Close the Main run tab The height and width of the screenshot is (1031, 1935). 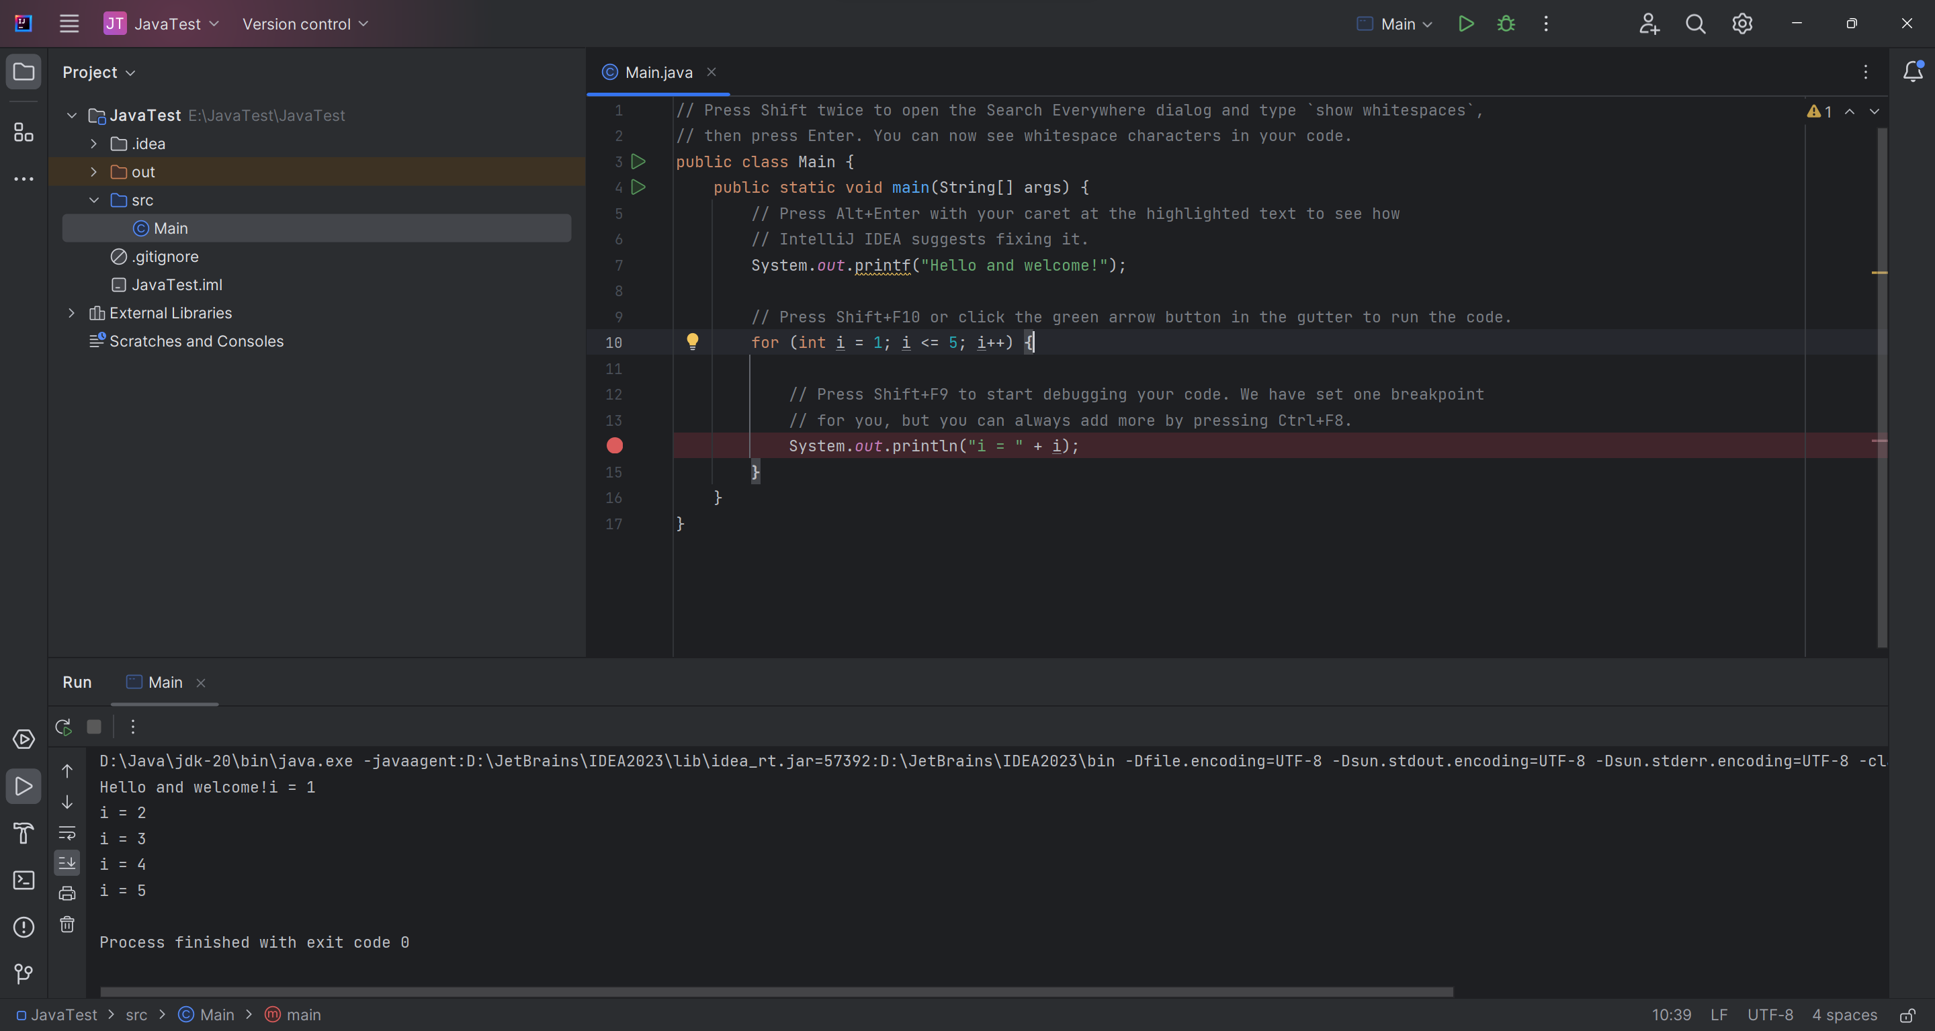[x=201, y=682]
